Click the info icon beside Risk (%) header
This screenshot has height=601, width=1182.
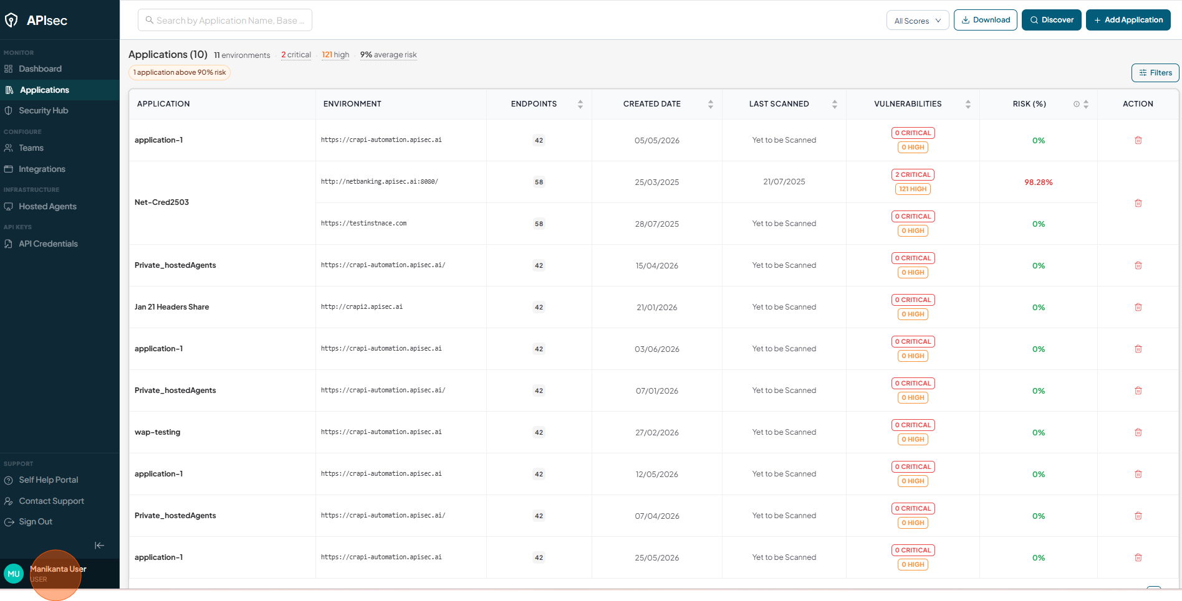point(1076,104)
